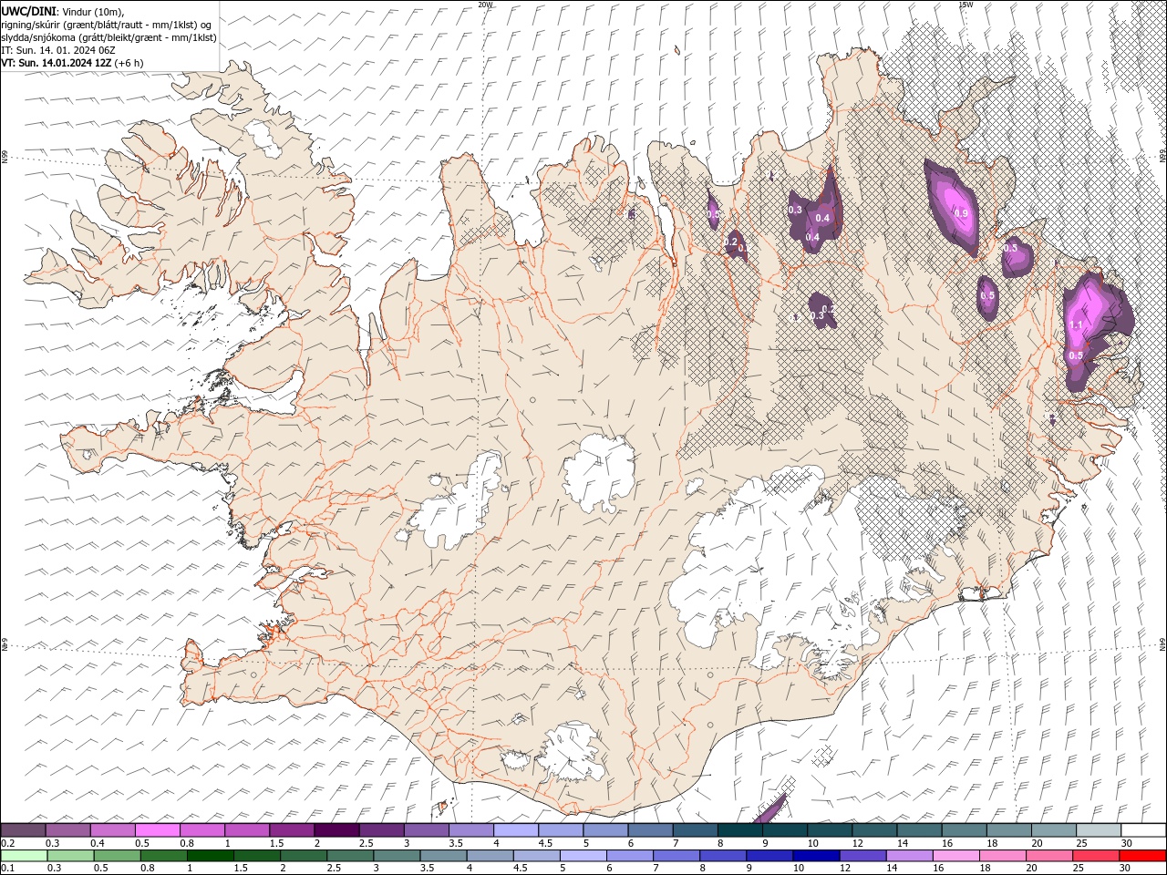Click the 0.9 snowfall value on the map
Image resolution: width=1167 pixels, height=875 pixels.
(961, 213)
